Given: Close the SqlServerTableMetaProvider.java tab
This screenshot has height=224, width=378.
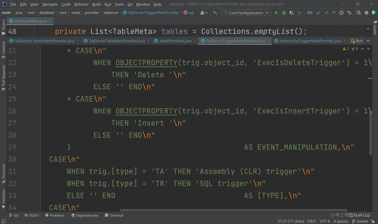Looking at the screenshot, I should [148, 41].
